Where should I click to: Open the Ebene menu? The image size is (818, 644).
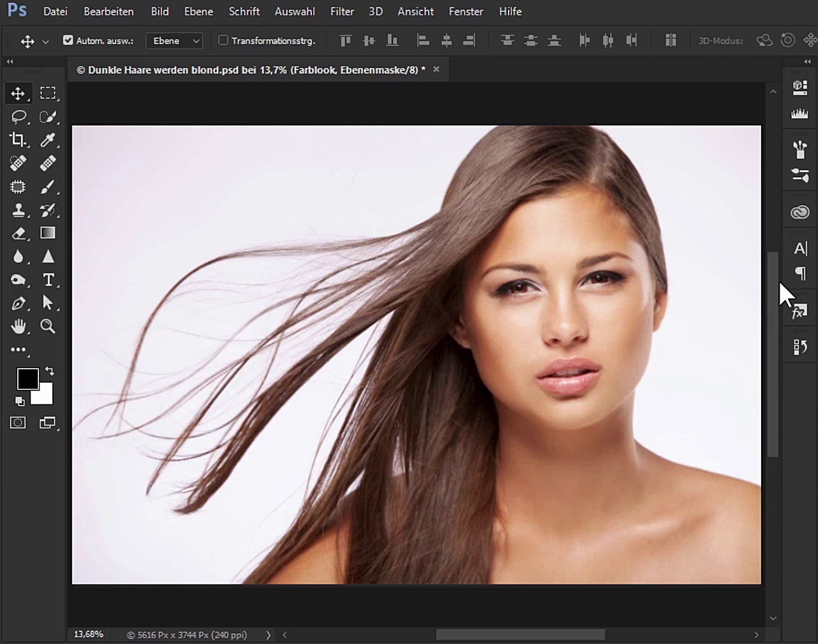coord(198,11)
